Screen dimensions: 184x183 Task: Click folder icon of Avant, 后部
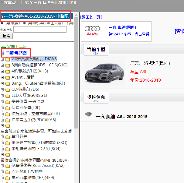point(8,78)
